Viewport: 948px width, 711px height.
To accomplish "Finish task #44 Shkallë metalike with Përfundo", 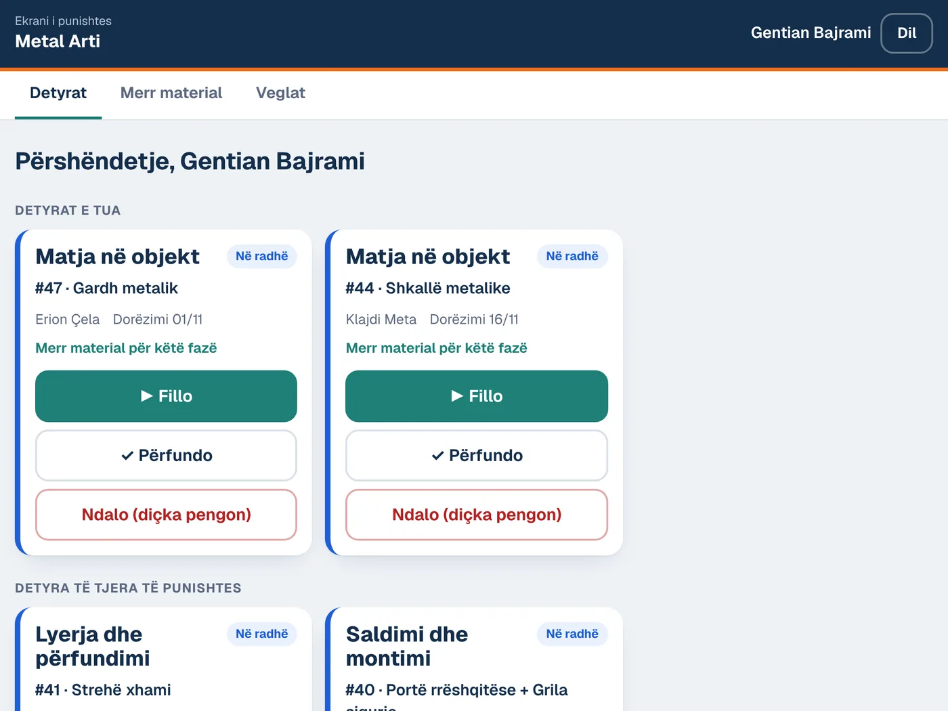I will (x=477, y=456).
